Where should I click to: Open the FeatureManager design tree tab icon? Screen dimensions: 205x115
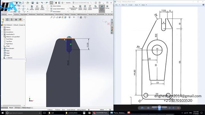click(3, 19)
